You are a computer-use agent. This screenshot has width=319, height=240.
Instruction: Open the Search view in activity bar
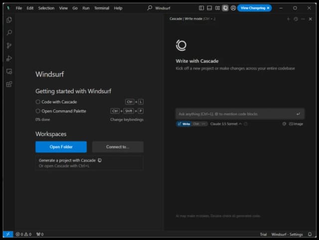[x=9, y=32]
